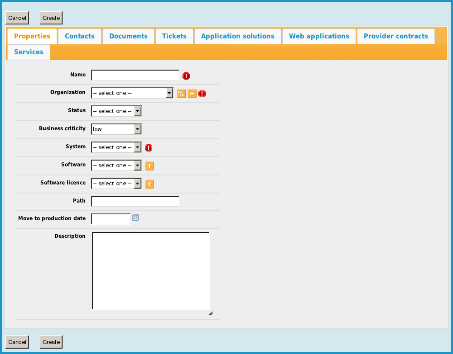Open the calendar picker for production date
The width and height of the screenshot is (453, 354).
(135, 218)
